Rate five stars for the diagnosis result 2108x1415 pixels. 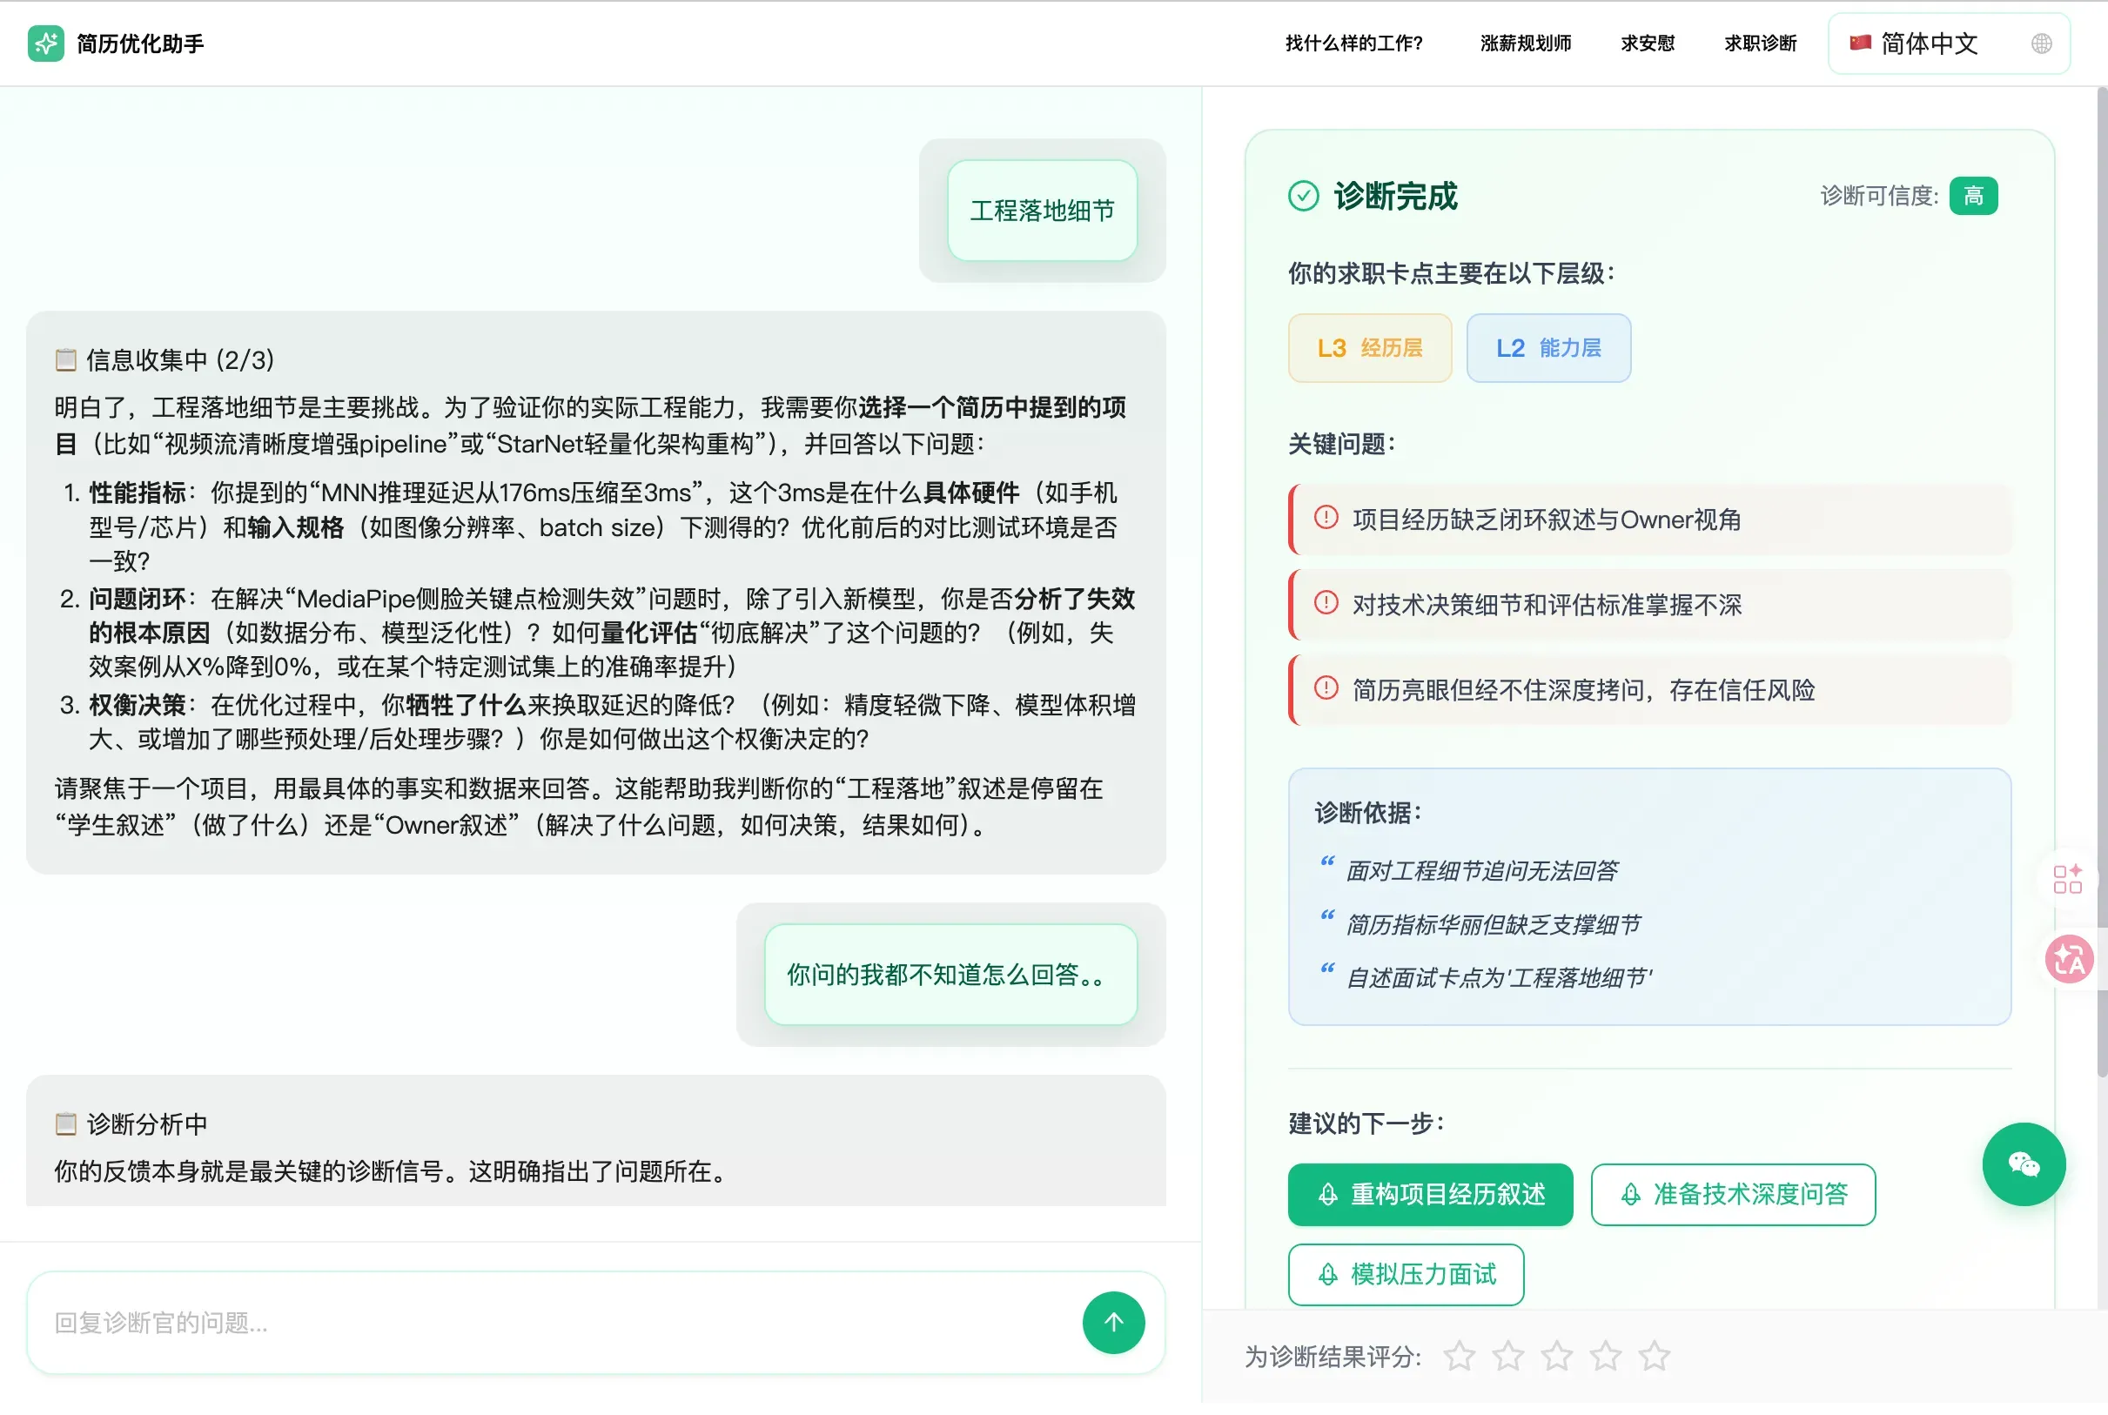(x=1653, y=1356)
